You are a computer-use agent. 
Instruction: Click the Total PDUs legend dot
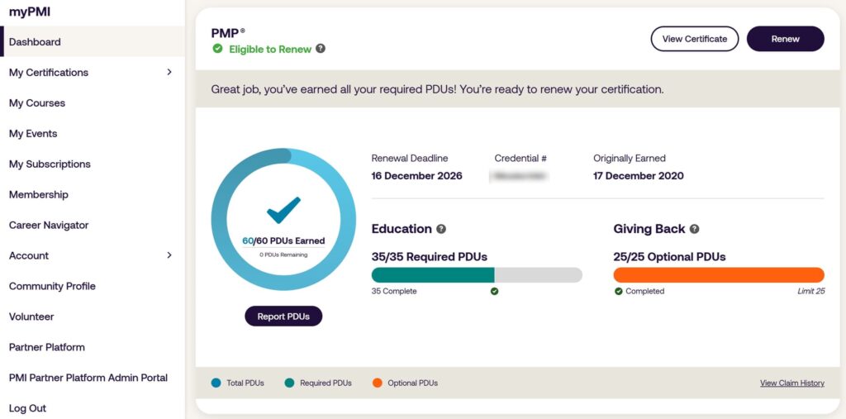pyautogui.click(x=216, y=383)
